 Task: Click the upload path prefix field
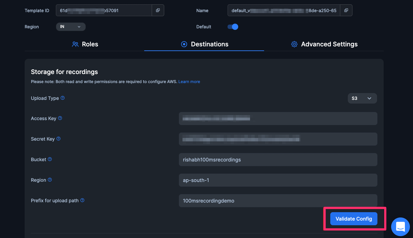click(278, 201)
